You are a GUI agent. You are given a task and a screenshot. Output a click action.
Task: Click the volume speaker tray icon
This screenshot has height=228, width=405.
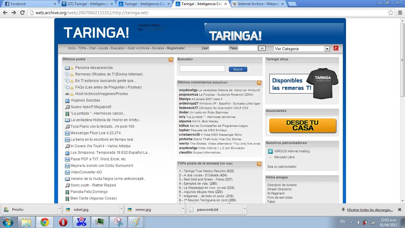click(x=358, y=222)
